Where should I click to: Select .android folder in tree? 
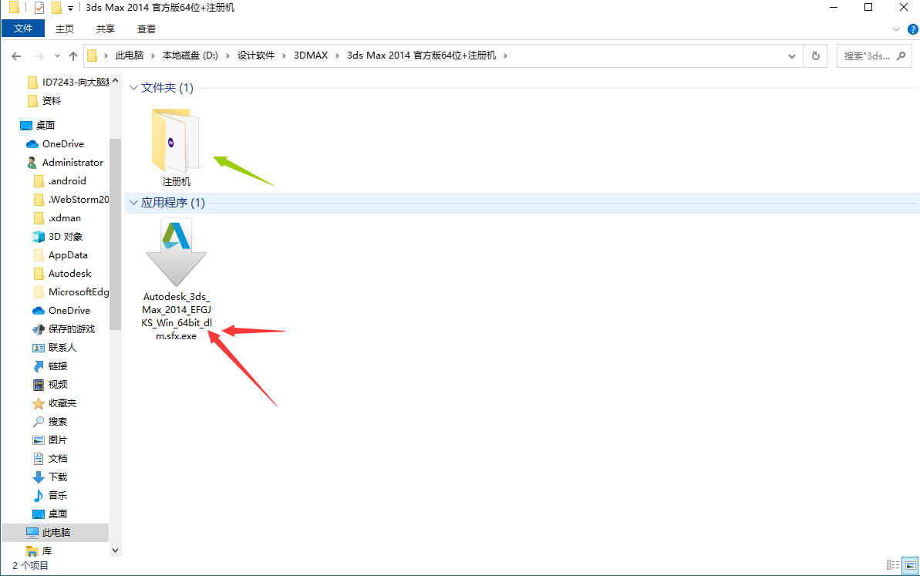60,181
